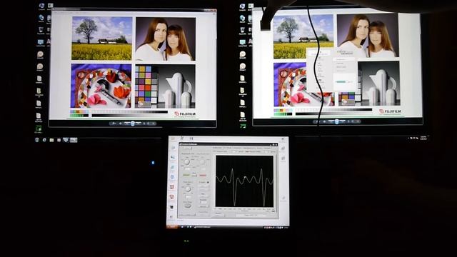Open Start orb on left monitor taskbar

coord(37,140)
